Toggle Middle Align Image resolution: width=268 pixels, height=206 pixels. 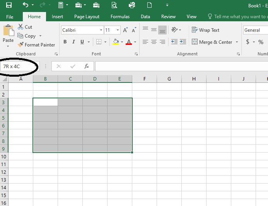154,30
